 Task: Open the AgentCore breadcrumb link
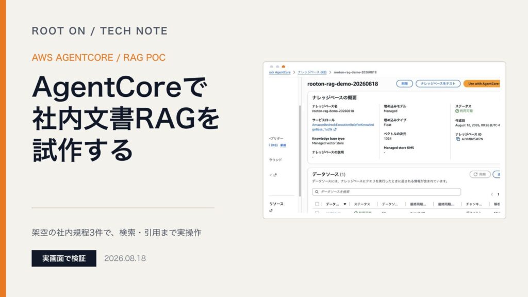click(279, 72)
